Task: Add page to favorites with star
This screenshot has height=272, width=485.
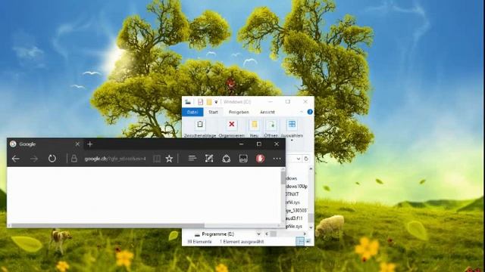Action: click(x=169, y=159)
